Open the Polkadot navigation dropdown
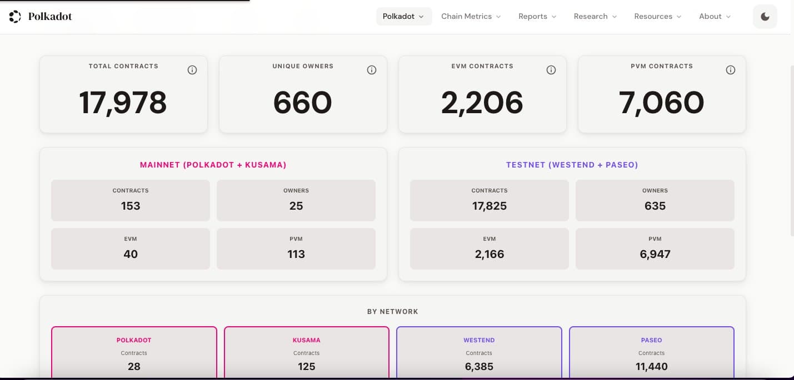 tap(404, 17)
